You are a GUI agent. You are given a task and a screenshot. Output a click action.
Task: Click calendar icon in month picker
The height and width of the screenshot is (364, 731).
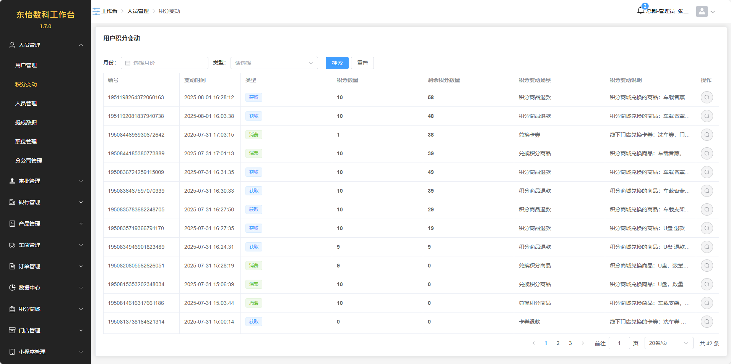pyautogui.click(x=128, y=63)
